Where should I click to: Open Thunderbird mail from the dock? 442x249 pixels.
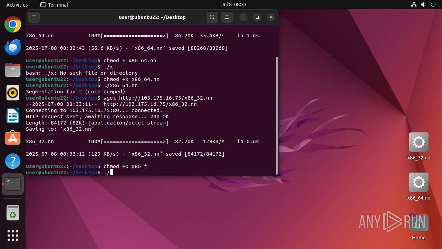13,47
